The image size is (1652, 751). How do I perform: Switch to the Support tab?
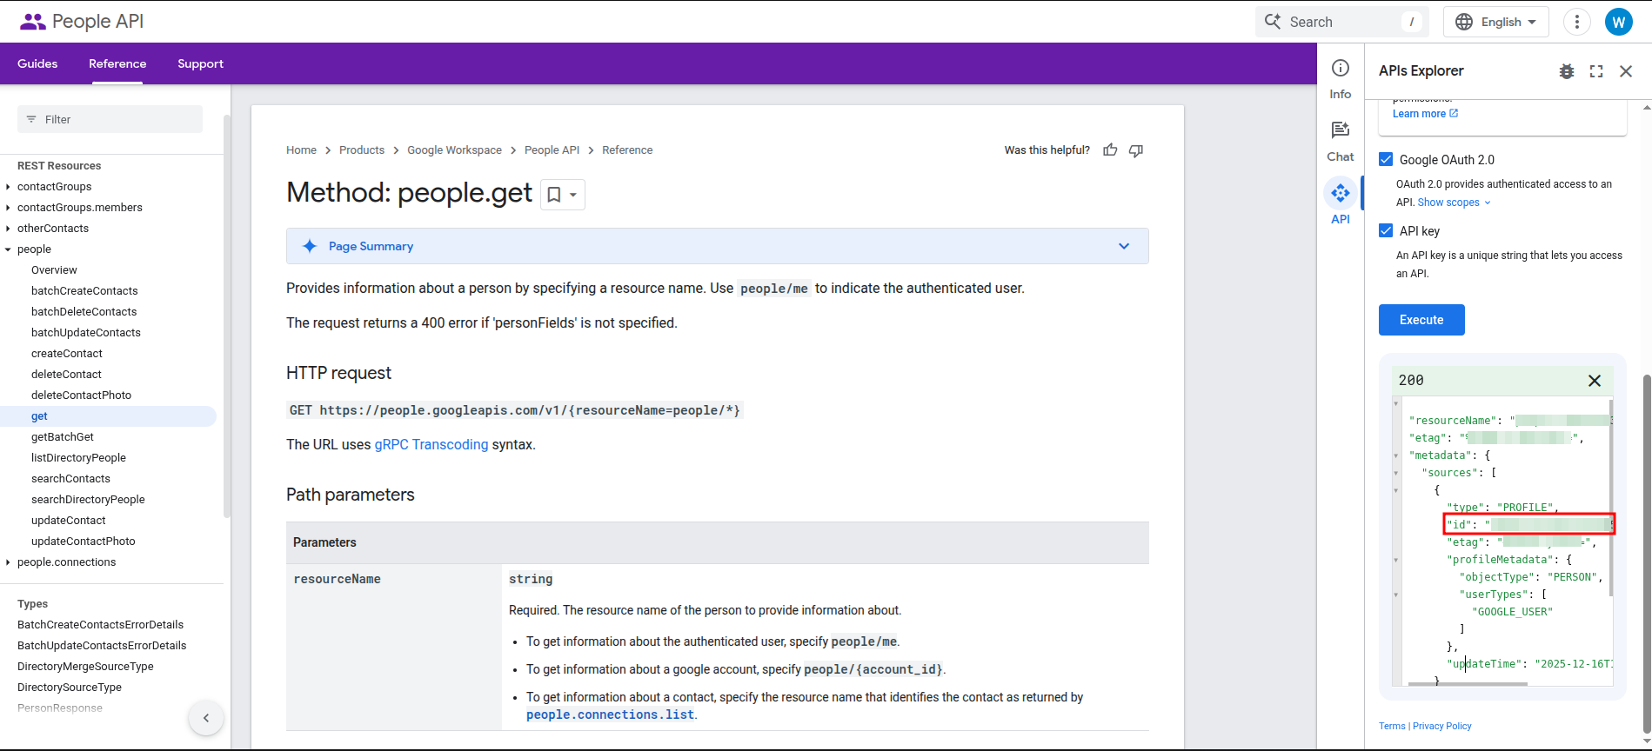point(200,63)
